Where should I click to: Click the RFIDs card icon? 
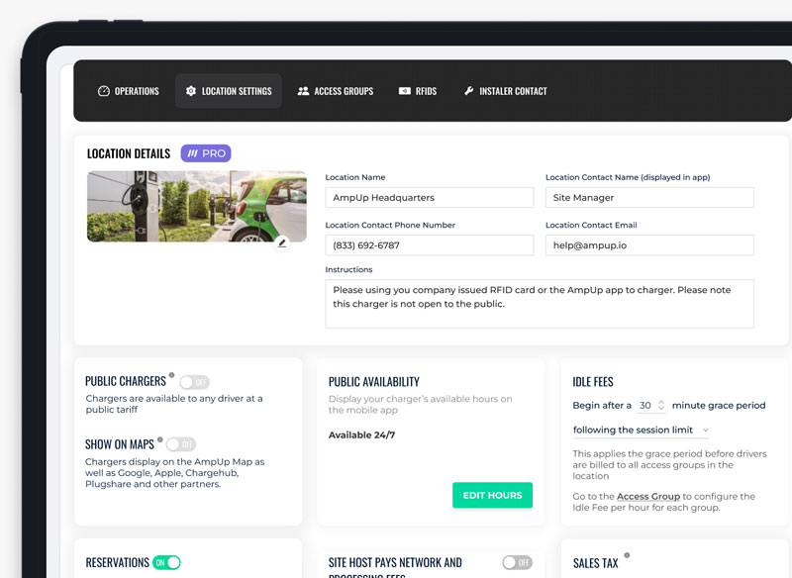pos(405,91)
